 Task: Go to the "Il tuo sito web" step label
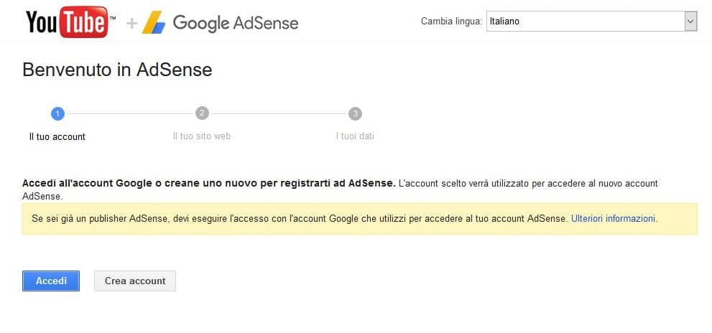[202, 136]
